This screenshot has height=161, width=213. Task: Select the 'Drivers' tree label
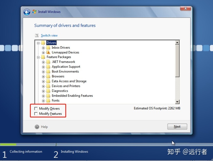pos(51,43)
